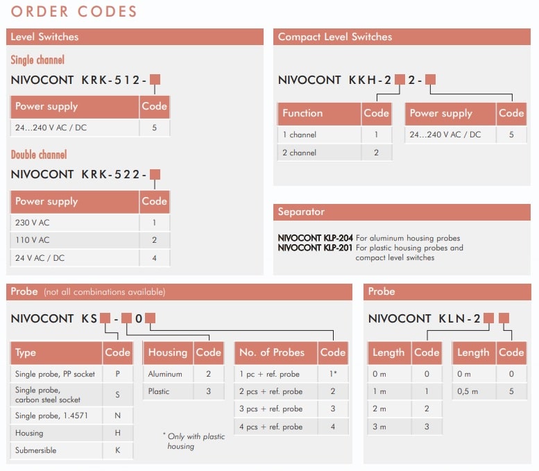Screen dimensions: 539x471
Task: Click the NIVOCONT KLP-201 separator entry
Action: 370,252
